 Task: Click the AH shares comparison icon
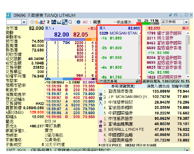coord(85,22)
